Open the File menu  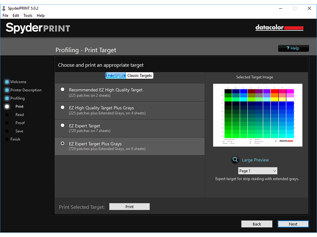tap(6, 15)
